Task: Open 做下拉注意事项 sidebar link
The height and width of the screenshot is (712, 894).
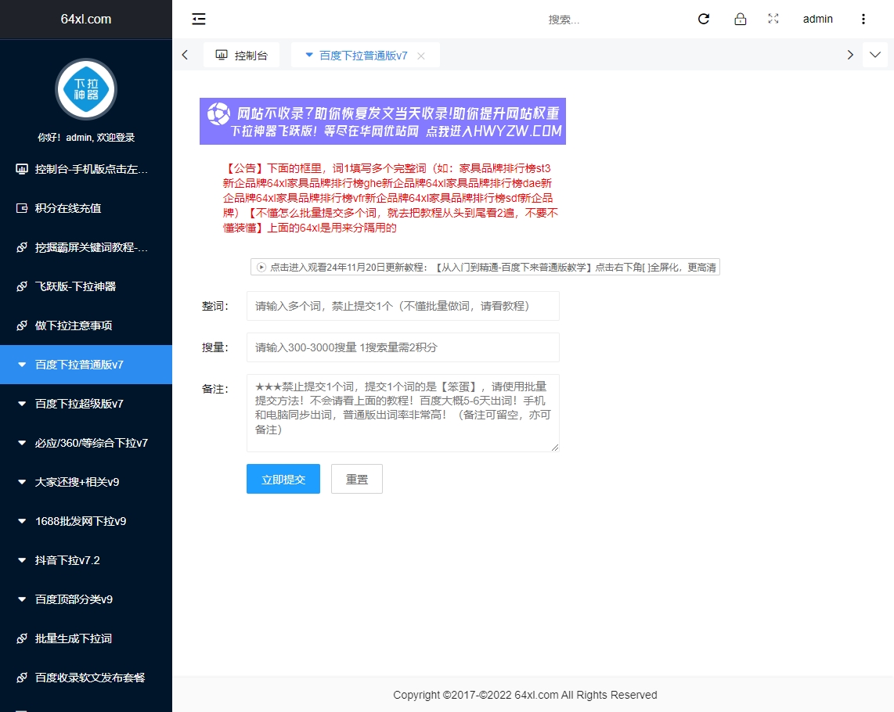Action: click(86, 325)
